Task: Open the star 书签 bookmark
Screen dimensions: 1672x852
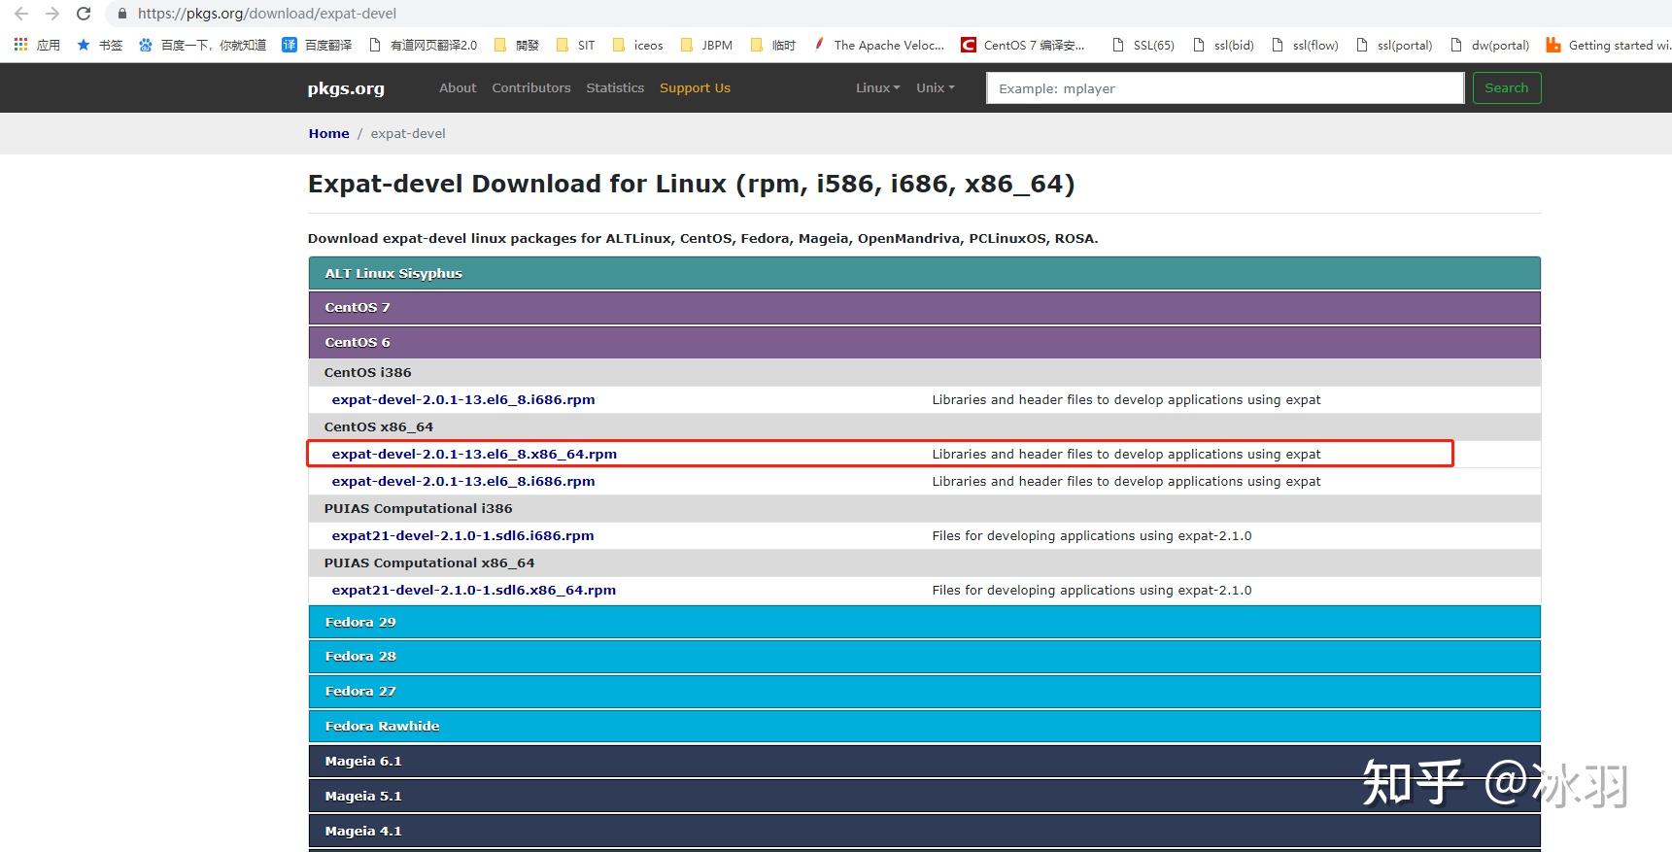Action: tap(99, 45)
